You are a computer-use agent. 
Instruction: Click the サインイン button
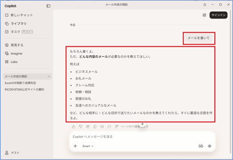(218, 15)
